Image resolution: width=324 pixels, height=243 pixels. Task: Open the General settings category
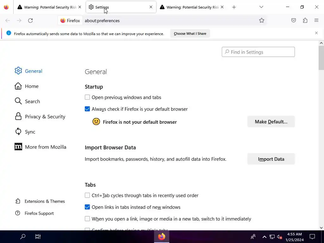[x=28, y=71]
